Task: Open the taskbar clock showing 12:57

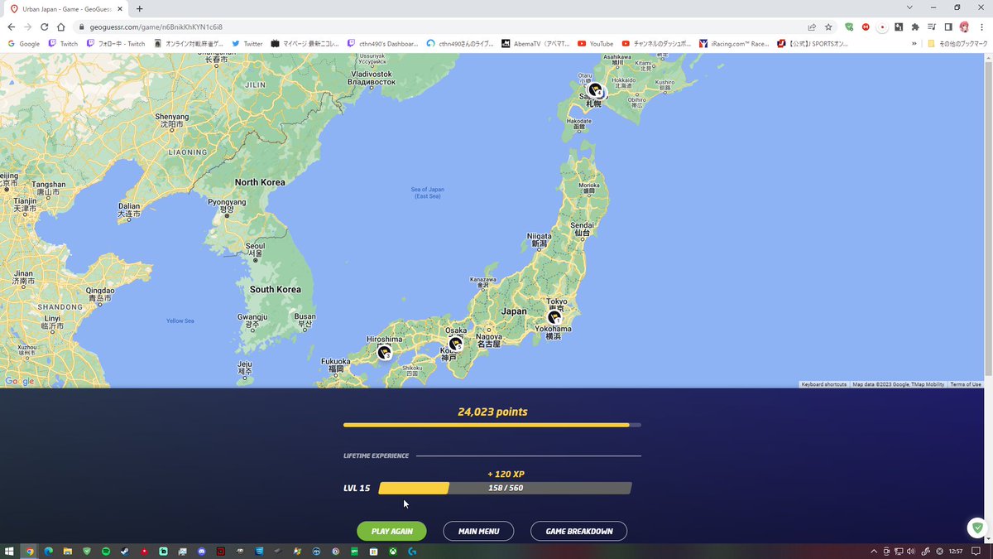Action: coord(956,551)
